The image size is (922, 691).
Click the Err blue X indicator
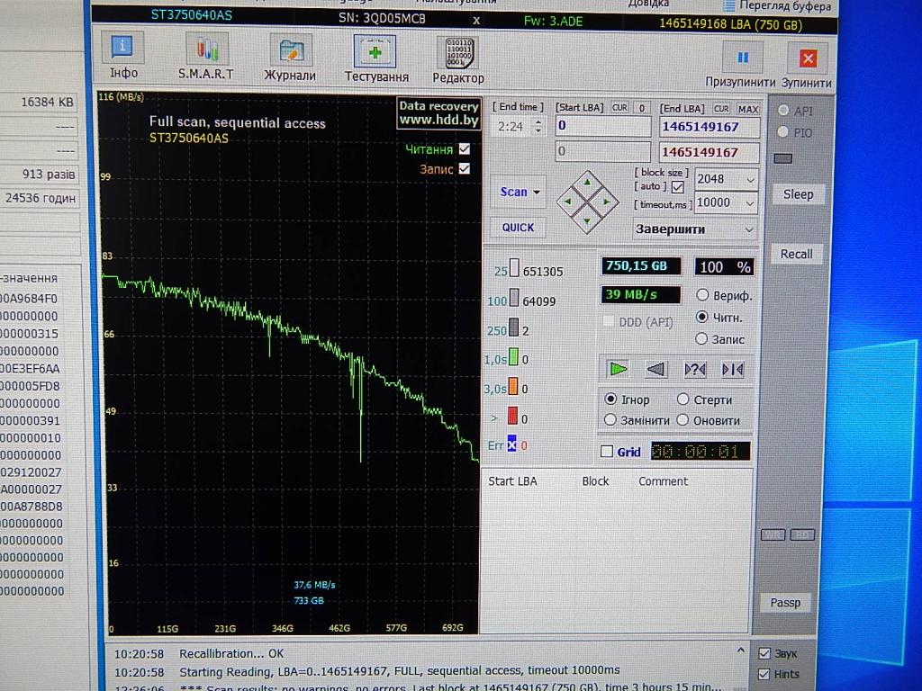[x=511, y=444]
